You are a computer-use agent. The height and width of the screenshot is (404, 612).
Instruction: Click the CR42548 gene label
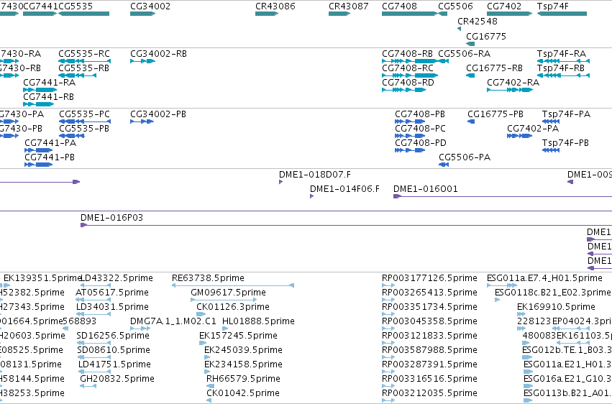click(x=478, y=21)
